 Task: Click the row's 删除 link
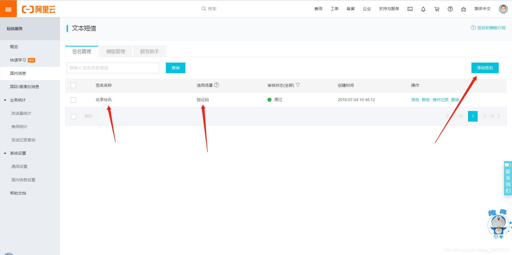click(x=455, y=100)
